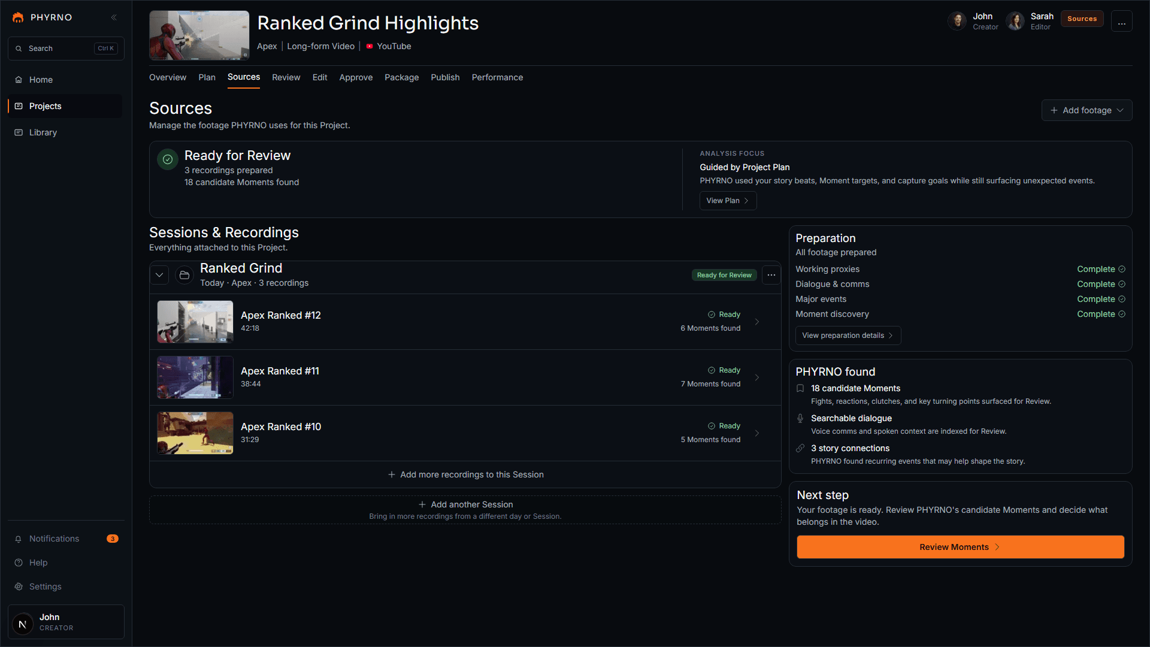1150x647 pixels.
Task: Open Settings in the sidebar
Action: pos(65,586)
